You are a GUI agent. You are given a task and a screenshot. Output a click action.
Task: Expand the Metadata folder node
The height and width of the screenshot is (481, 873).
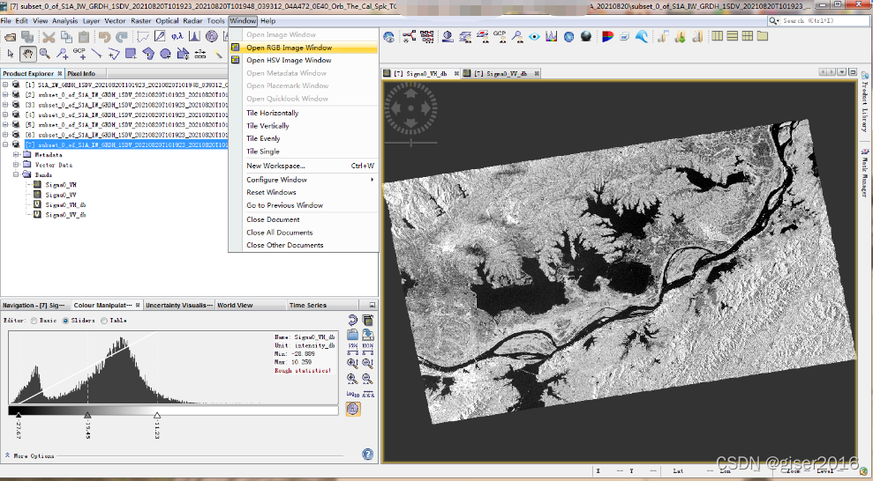[16, 154]
